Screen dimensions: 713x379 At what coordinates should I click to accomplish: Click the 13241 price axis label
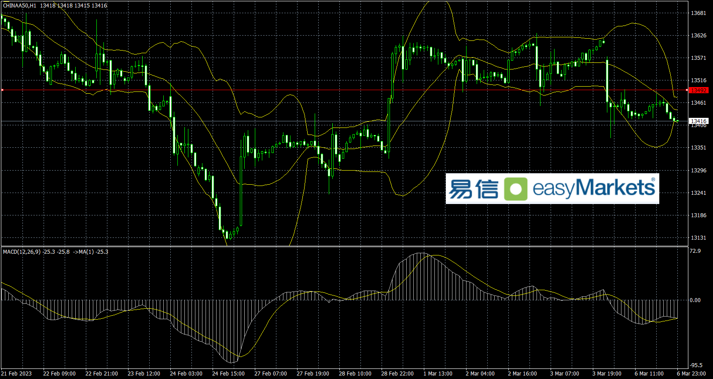coord(698,193)
